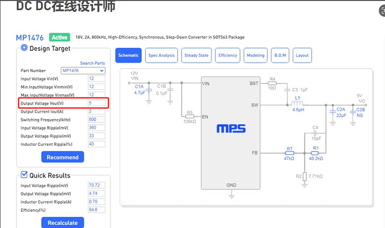The image size is (385, 228).
Task: Edit the Input Voltage Ripple target field
Action: coord(97,127)
